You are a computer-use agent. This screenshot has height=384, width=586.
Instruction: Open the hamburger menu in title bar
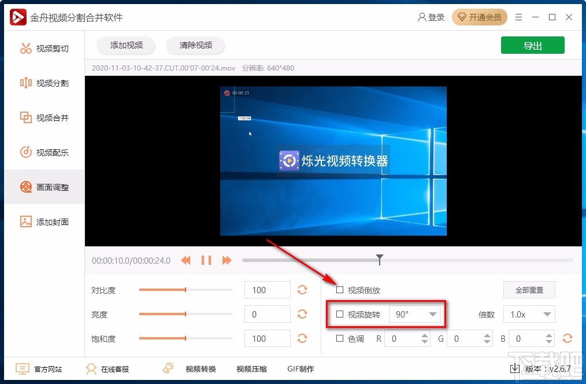tap(519, 17)
